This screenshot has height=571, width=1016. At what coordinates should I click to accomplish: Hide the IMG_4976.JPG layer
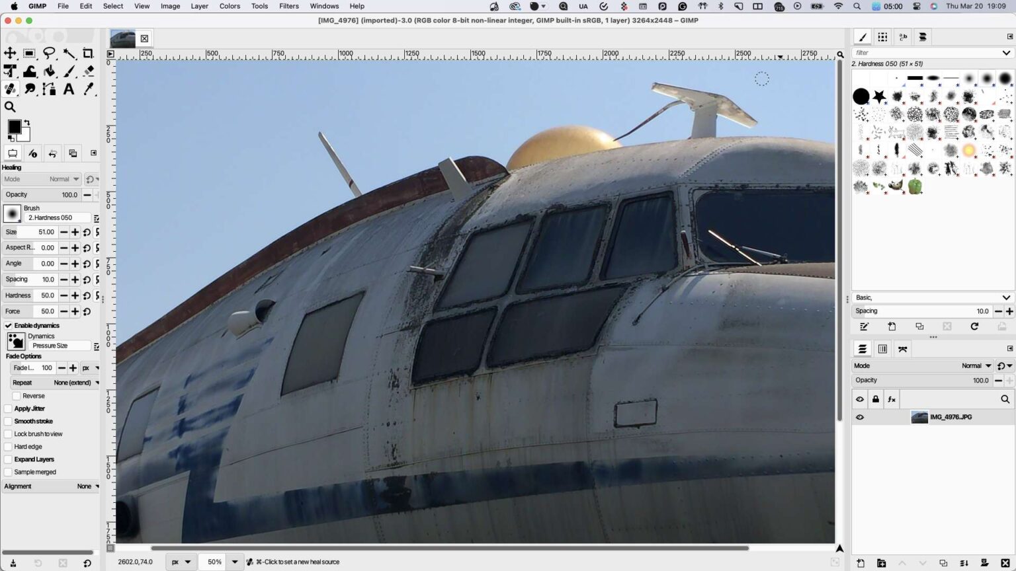[860, 417]
